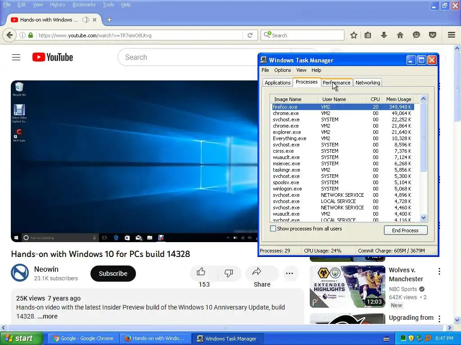The height and width of the screenshot is (345, 461).
Task: Open Firefox History menu
Action: coord(57,4)
